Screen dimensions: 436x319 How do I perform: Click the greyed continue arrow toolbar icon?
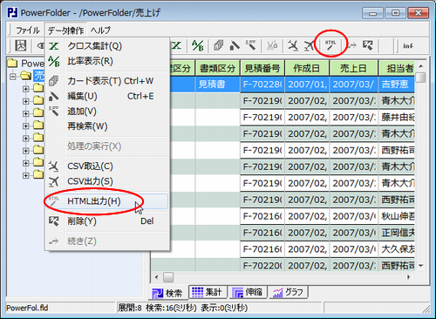352,45
